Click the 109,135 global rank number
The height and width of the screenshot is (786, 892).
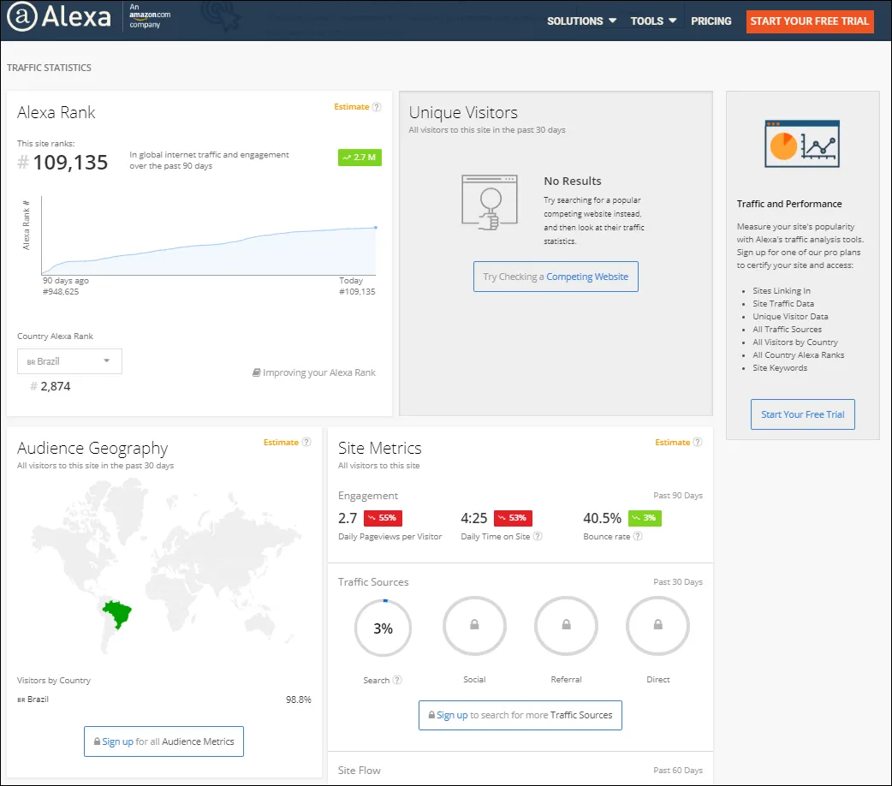coord(70,163)
